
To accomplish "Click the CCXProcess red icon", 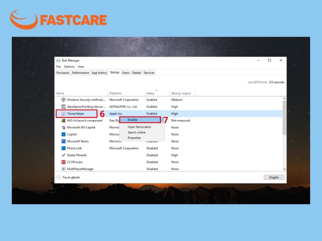I will pyautogui.click(x=63, y=162).
